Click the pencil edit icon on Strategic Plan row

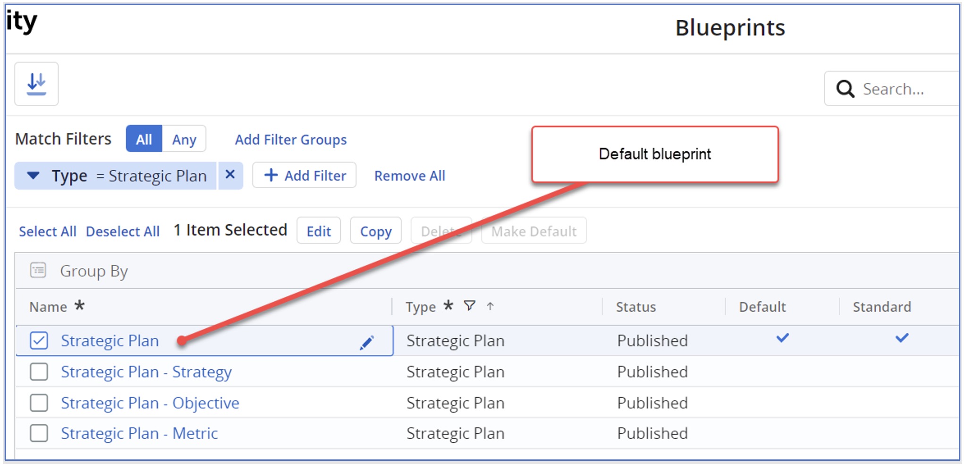(x=367, y=342)
